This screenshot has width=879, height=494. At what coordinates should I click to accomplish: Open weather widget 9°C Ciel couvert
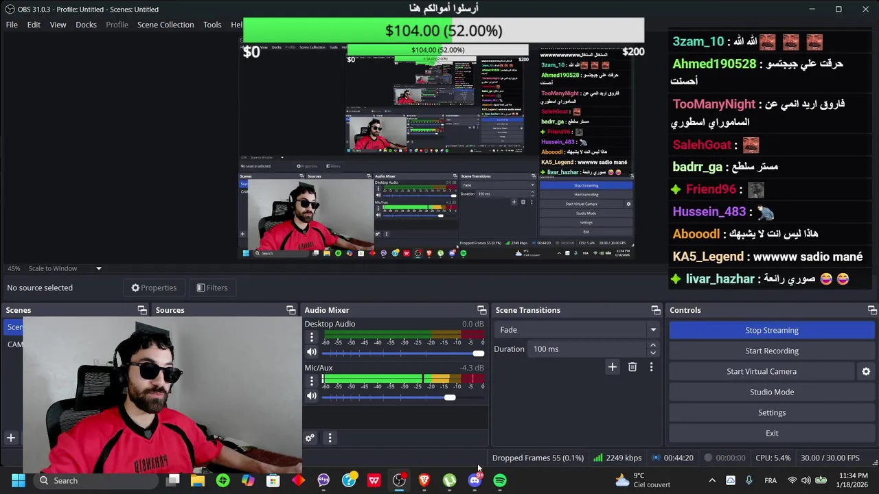(x=643, y=480)
